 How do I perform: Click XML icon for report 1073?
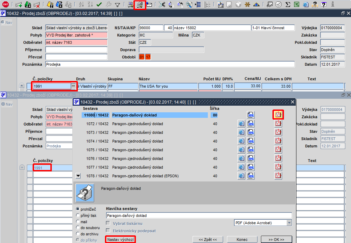click(x=251, y=132)
